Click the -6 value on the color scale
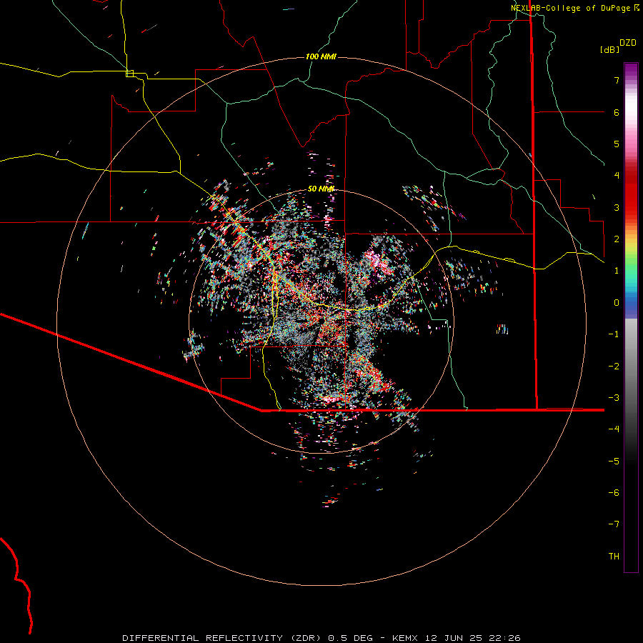This screenshot has height=643, width=643. tap(614, 493)
